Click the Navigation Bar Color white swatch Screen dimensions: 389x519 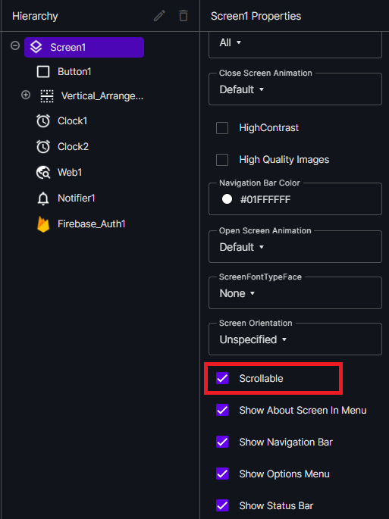[227, 199]
